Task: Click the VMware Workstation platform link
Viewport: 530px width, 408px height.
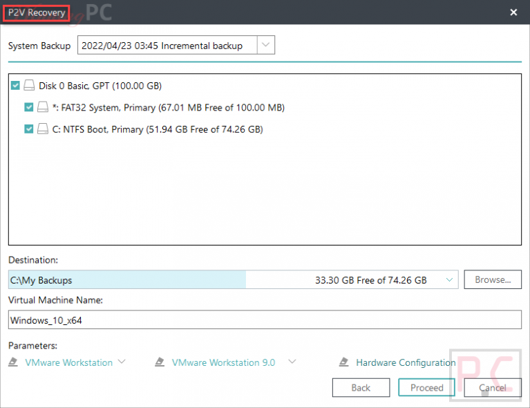Action: click(68, 362)
